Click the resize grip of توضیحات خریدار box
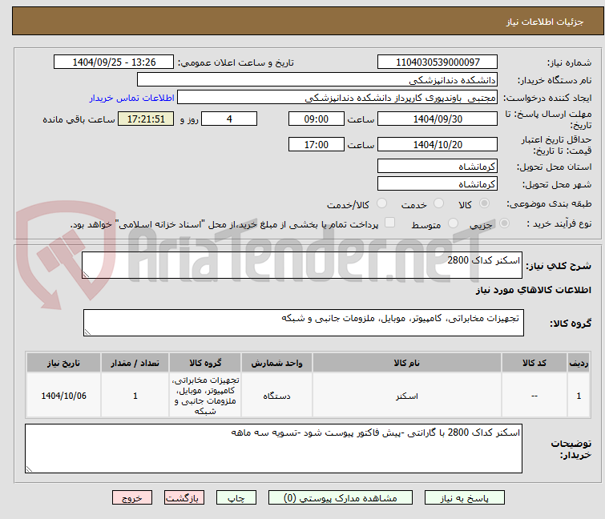Screen dimensions: 605x519 [29, 469]
